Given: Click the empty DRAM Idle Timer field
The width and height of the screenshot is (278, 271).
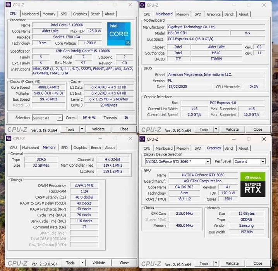Looking at the screenshot, I should coord(84,233).
